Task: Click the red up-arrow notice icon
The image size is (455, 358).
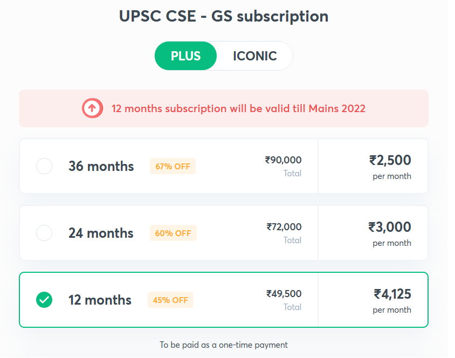Action: 92,108
